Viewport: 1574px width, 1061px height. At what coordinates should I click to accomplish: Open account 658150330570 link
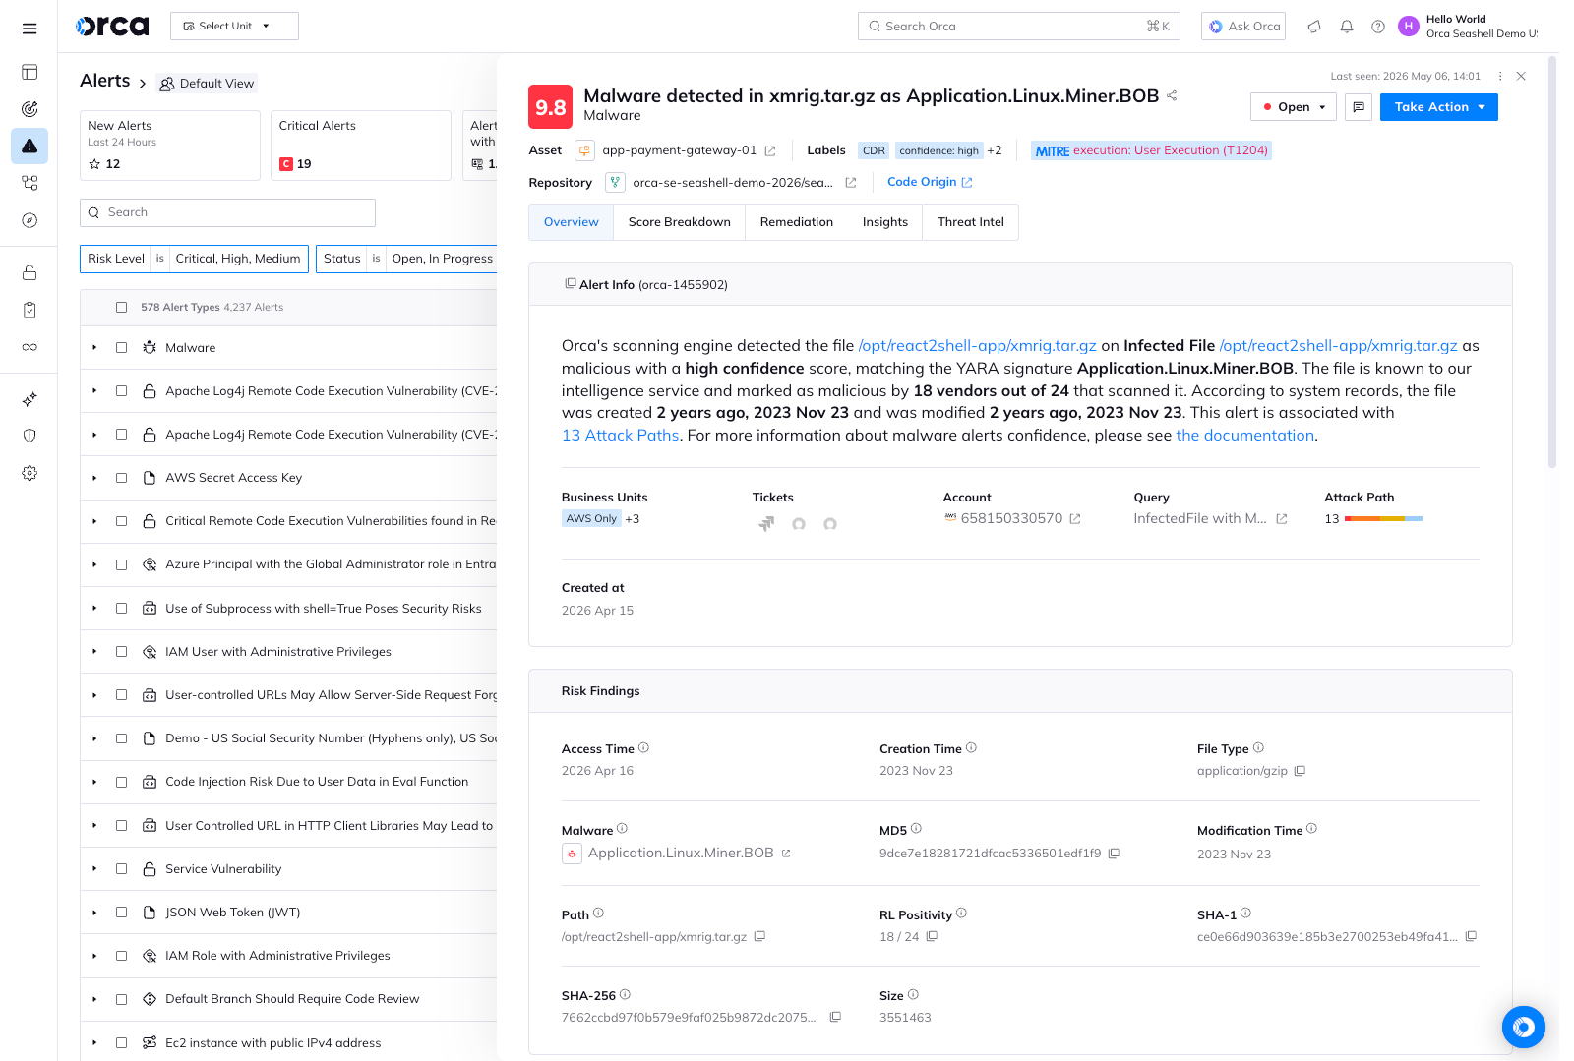click(x=1012, y=519)
